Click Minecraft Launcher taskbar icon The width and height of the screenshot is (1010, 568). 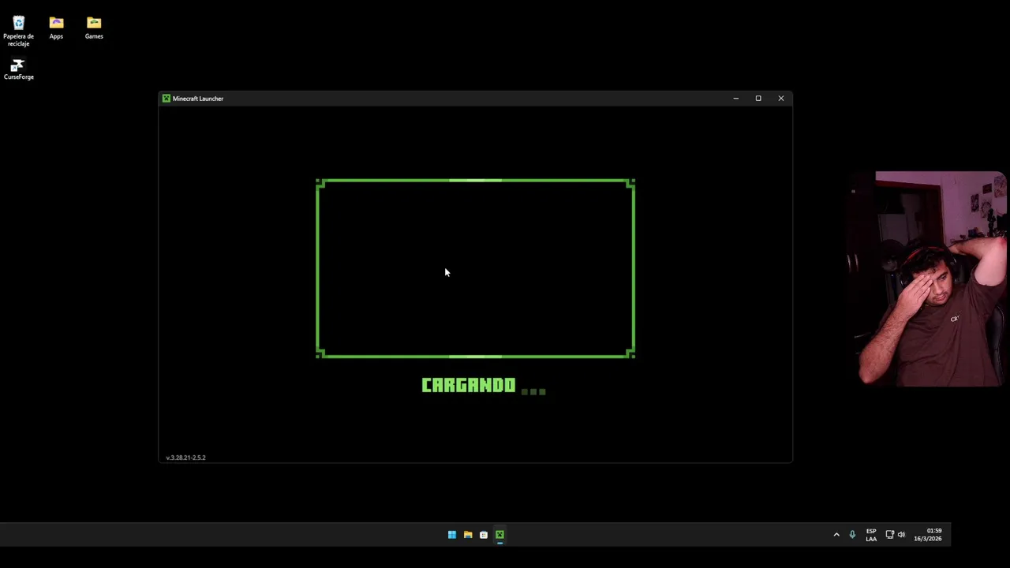pos(499,535)
